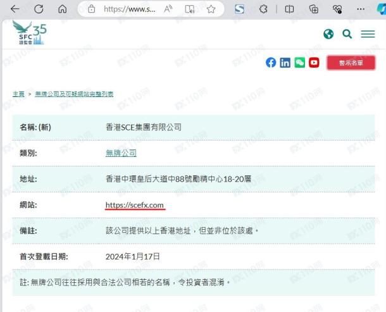The width and height of the screenshot is (386, 312).
Task: Open Browser essentials heart icon
Action: (337, 9)
